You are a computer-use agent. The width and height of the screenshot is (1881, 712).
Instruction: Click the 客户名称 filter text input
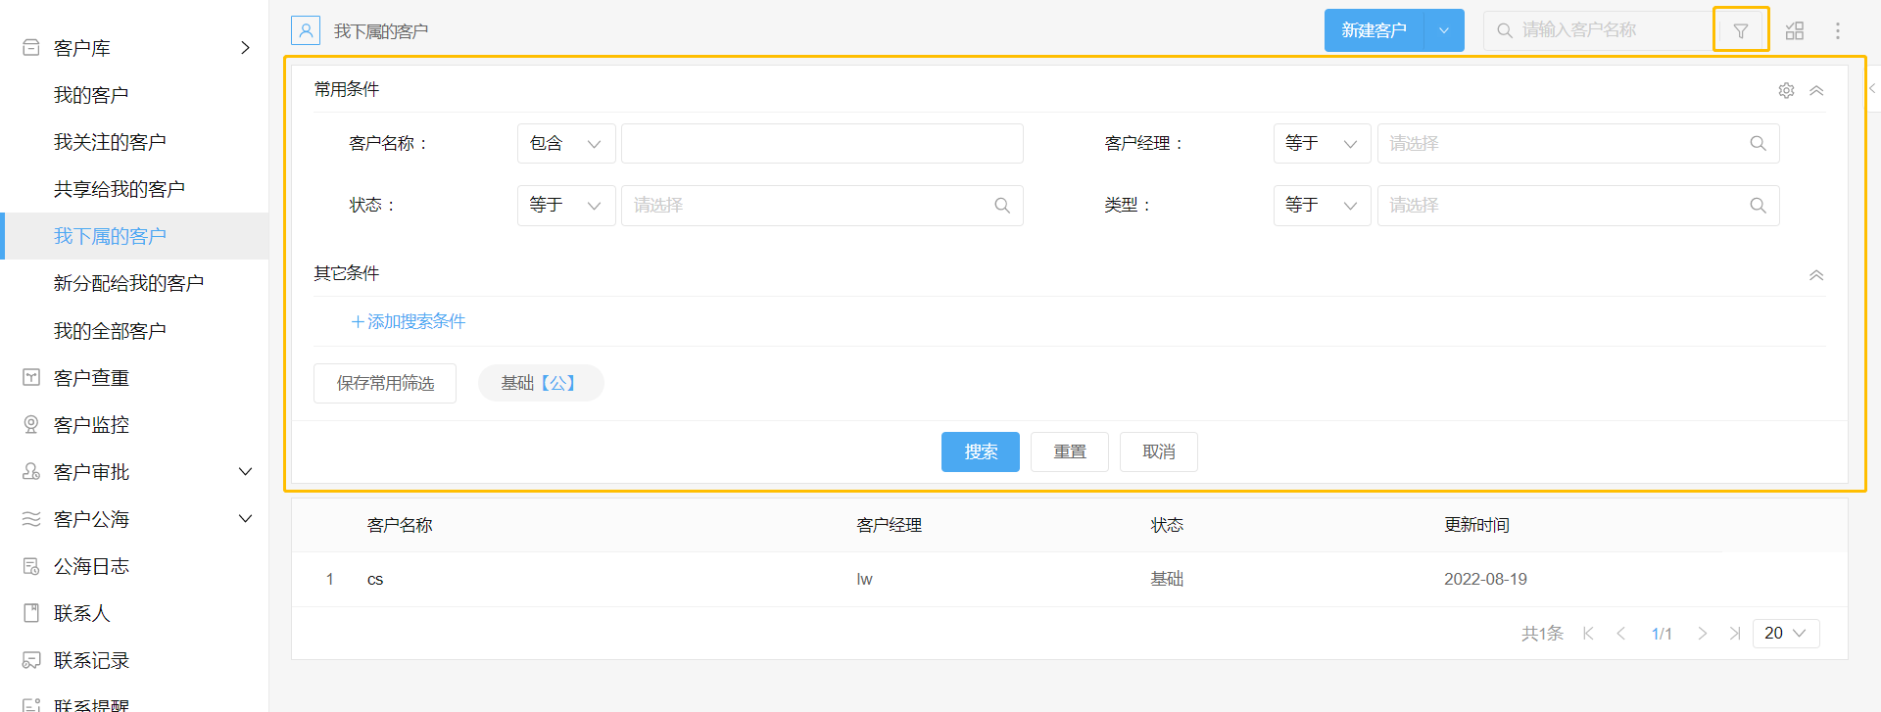point(821,143)
